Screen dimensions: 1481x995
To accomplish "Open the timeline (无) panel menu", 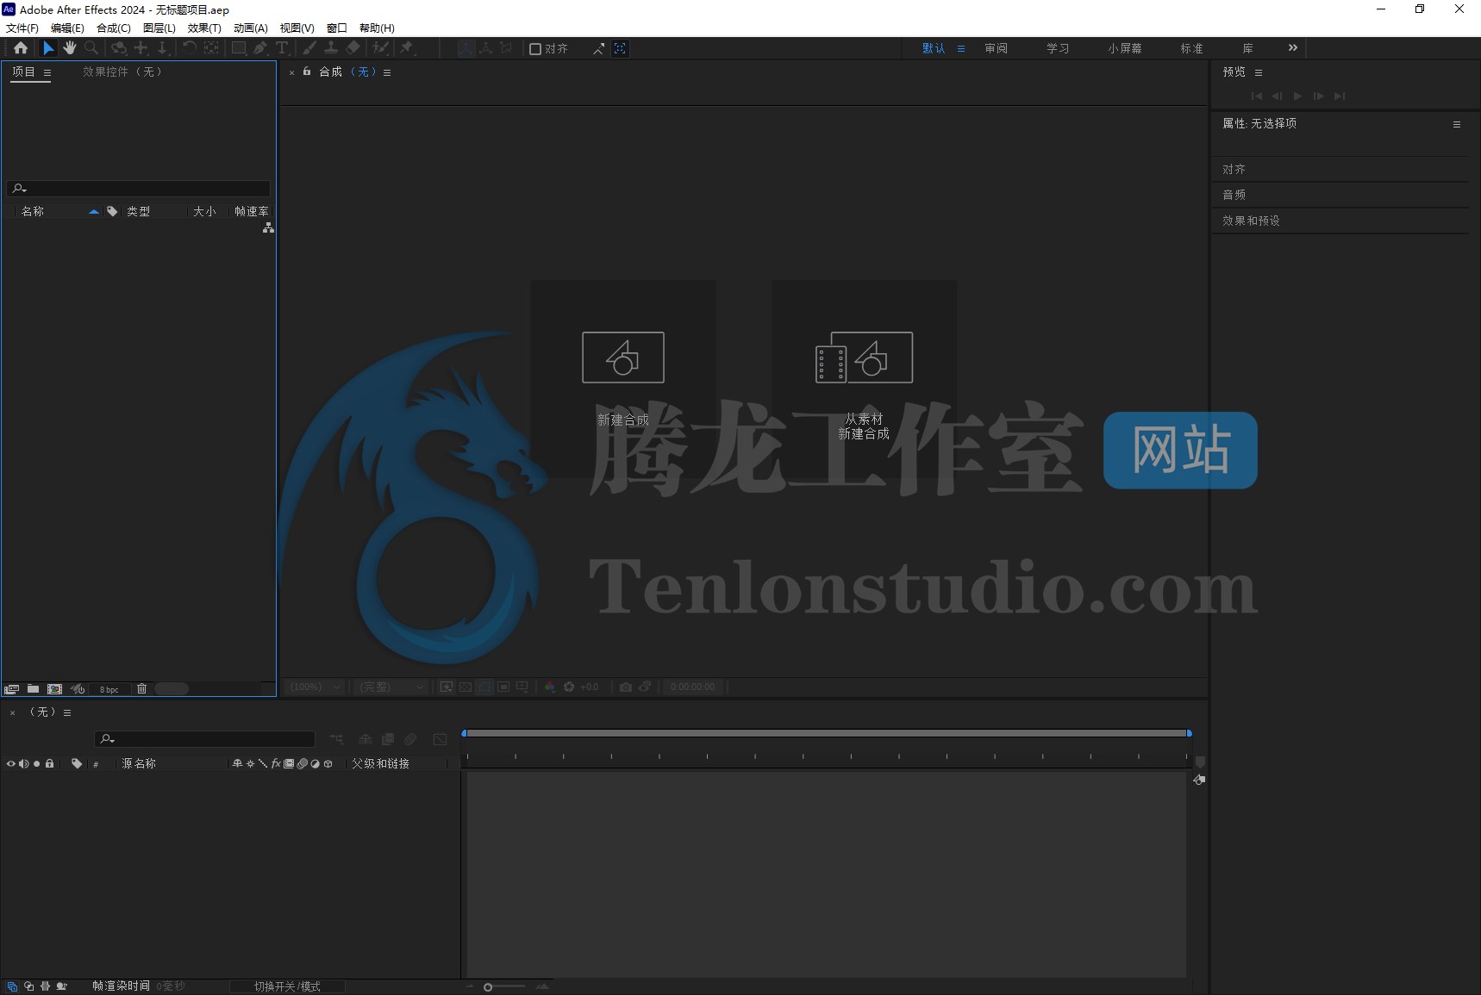I will click(67, 713).
